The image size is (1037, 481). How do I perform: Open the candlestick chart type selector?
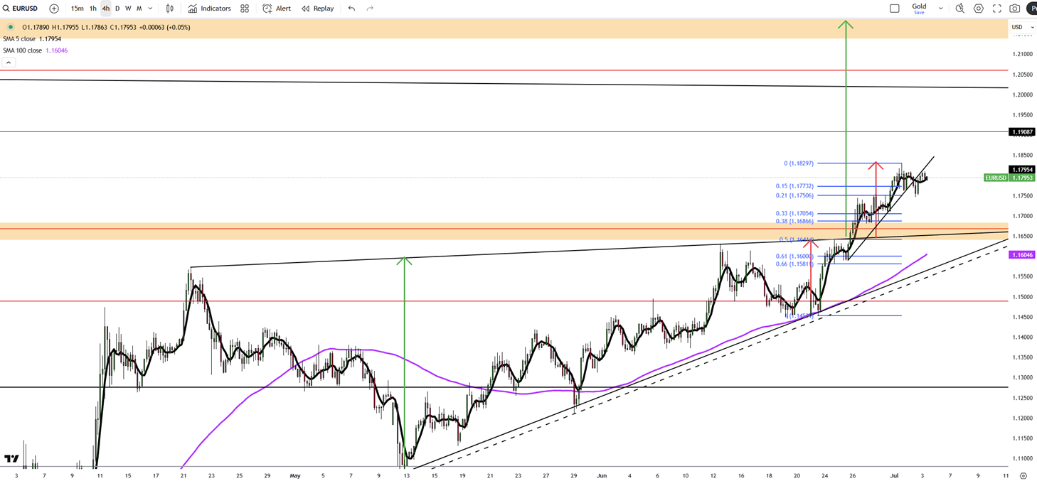point(170,9)
